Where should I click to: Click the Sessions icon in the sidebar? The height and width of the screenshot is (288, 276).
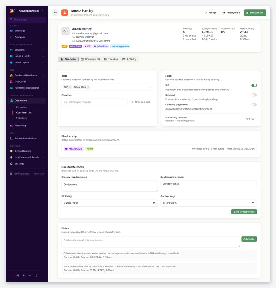[11, 50]
